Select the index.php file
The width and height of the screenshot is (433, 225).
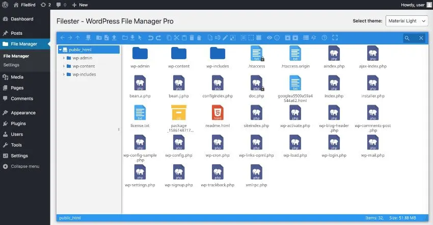(334, 87)
